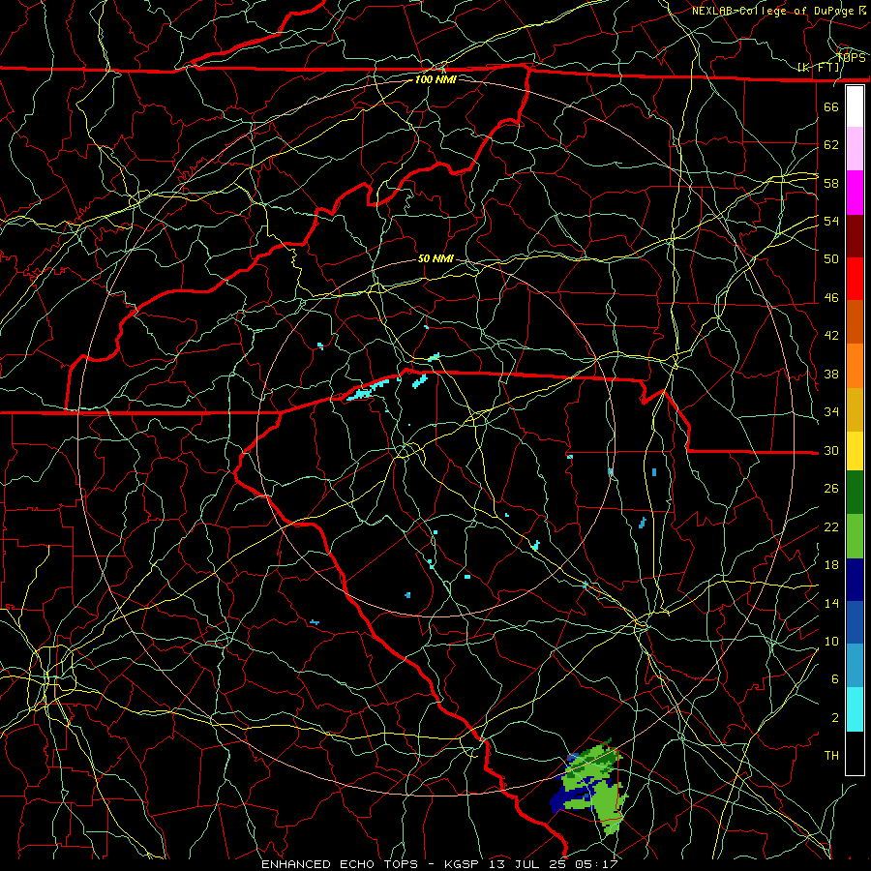Click the magenta legend swatch
Image resolution: width=871 pixels, height=871 pixels.
pyautogui.click(x=855, y=193)
